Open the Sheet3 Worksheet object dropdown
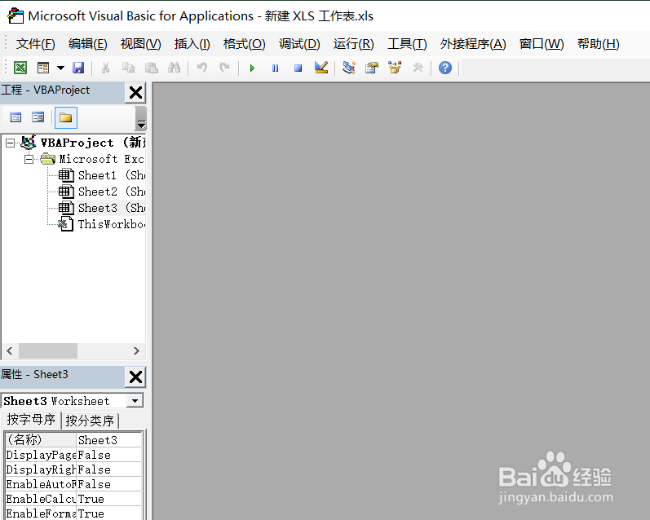Viewport: 650px width, 520px height. 135,401
